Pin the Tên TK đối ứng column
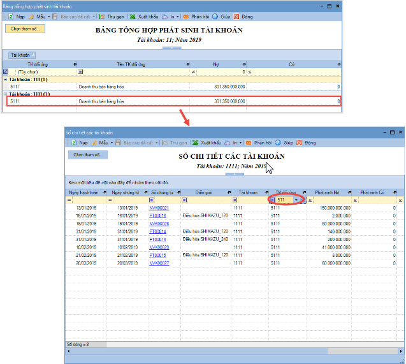Image resolution: width=406 pixels, height=364 pixels. click(x=188, y=64)
